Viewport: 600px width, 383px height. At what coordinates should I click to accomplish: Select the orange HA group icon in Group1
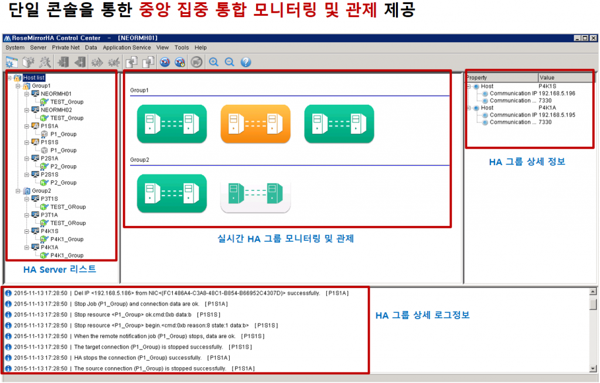255,124
